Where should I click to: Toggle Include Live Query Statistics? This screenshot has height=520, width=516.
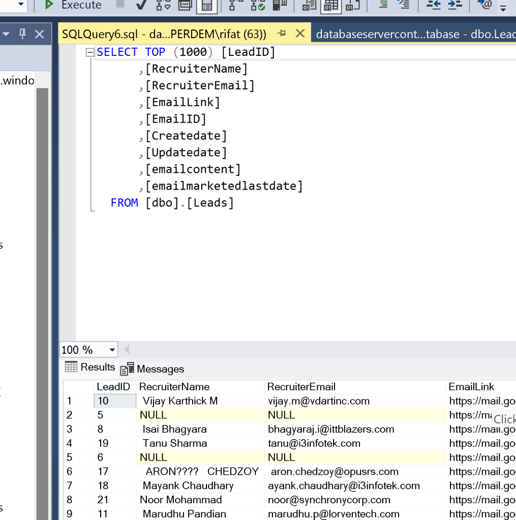pyautogui.click(x=258, y=5)
